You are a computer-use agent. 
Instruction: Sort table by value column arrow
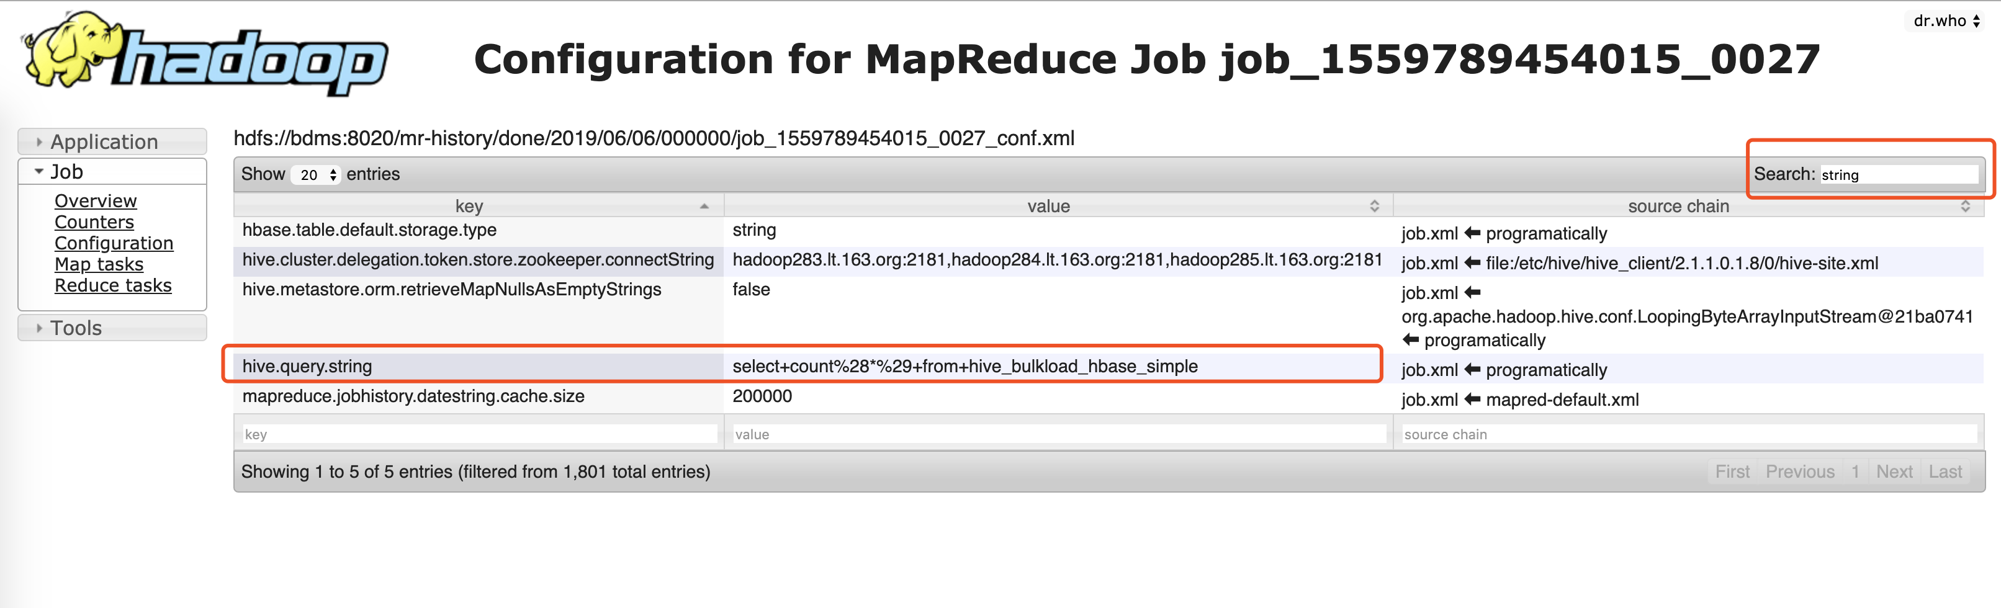[x=1374, y=207]
